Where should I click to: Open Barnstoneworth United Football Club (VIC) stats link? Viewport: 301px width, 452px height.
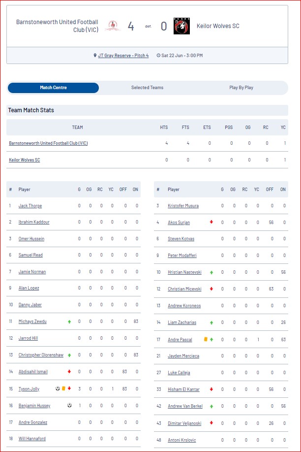[48, 143]
